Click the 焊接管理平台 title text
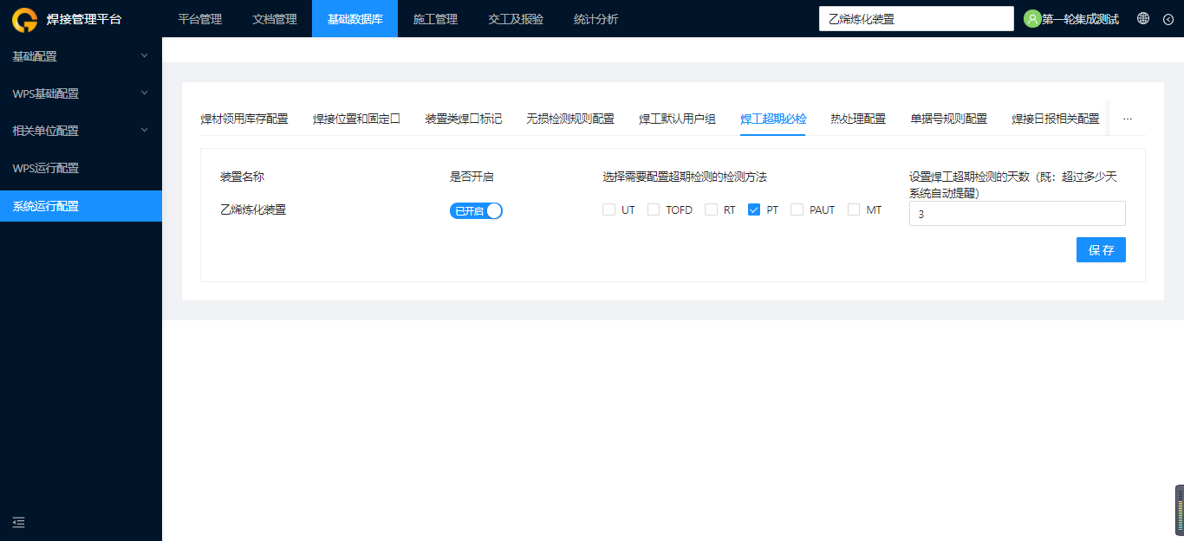 (84, 19)
